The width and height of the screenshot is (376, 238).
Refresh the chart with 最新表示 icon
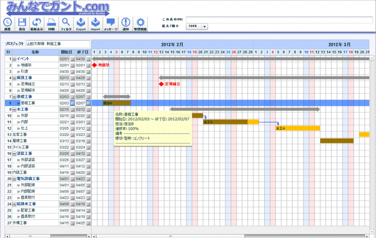[x=37, y=22]
